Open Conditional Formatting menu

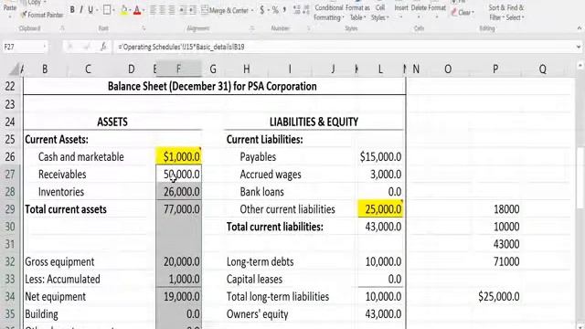pyautogui.click(x=328, y=12)
